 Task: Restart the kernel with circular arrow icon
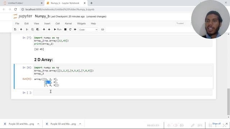tap(70, 29)
